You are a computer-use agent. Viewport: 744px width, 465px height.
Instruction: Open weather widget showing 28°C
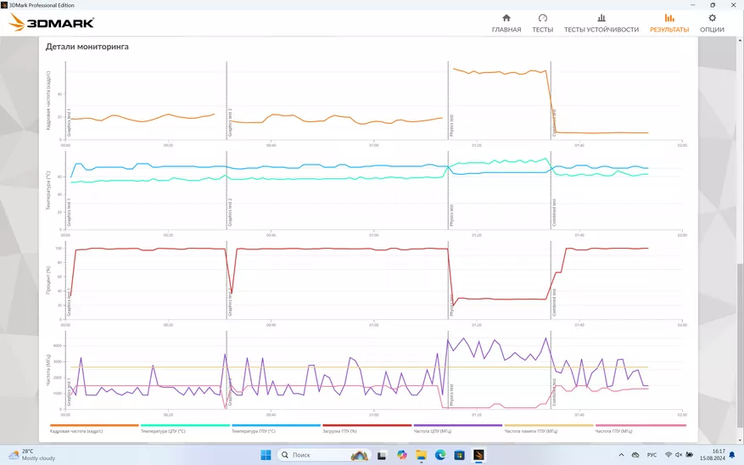pyautogui.click(x=31, y=455)
